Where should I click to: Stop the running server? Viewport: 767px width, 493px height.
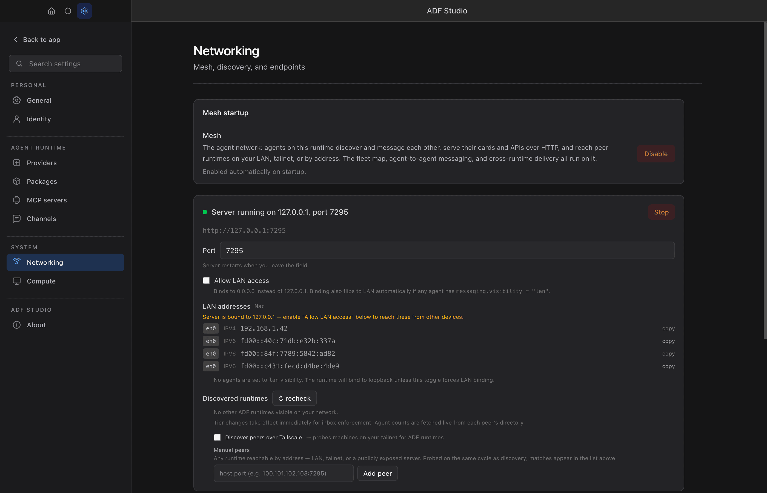point(661,212)
